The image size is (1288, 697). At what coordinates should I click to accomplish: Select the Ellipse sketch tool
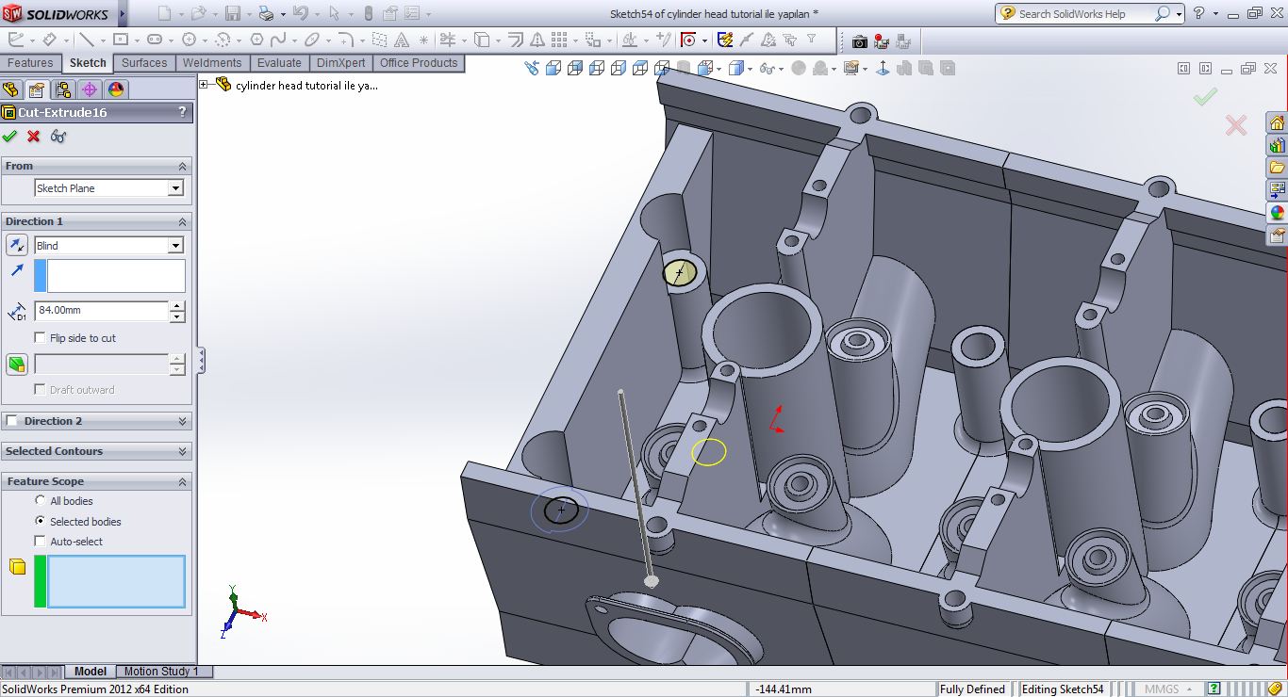(x=311, y=41)
